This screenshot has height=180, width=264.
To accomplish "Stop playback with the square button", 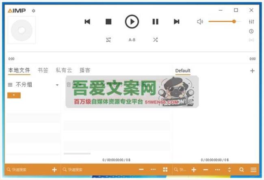I will (108, 21).
